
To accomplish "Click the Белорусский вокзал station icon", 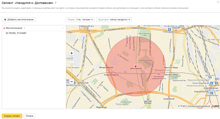I will pos(74,83).
